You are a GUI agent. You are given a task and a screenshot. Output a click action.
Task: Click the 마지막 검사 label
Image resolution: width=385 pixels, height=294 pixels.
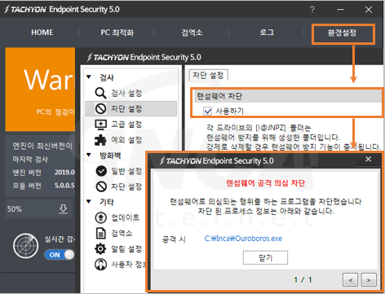point(30,160)
